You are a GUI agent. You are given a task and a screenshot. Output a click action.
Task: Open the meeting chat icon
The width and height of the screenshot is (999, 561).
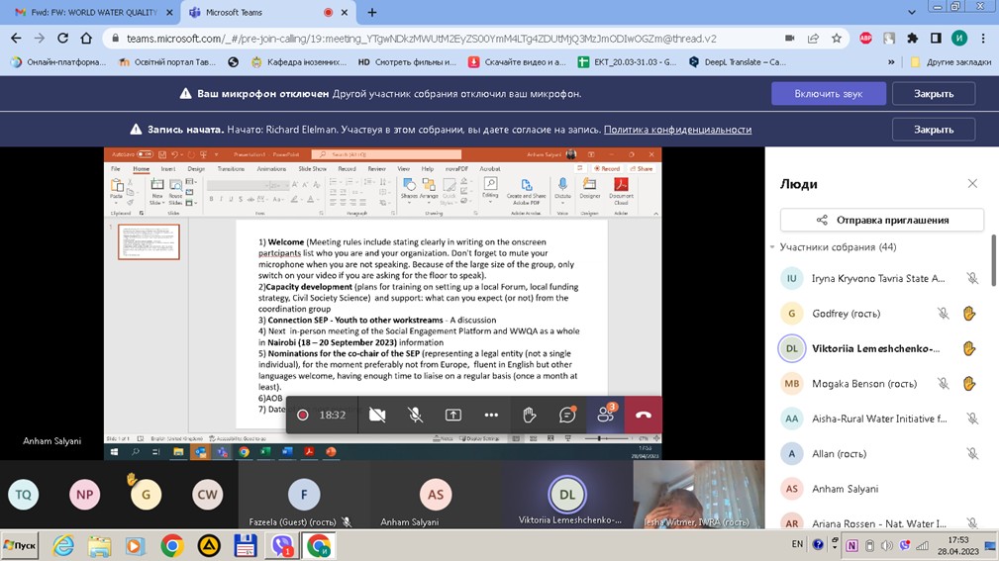click(567, 416)
